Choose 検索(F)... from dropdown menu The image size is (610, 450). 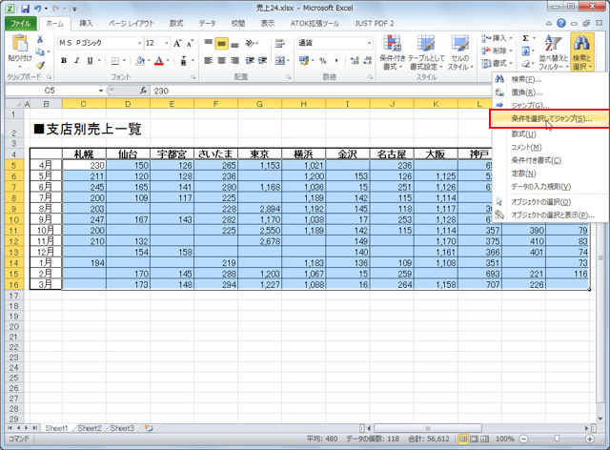(x=550, y=80)
